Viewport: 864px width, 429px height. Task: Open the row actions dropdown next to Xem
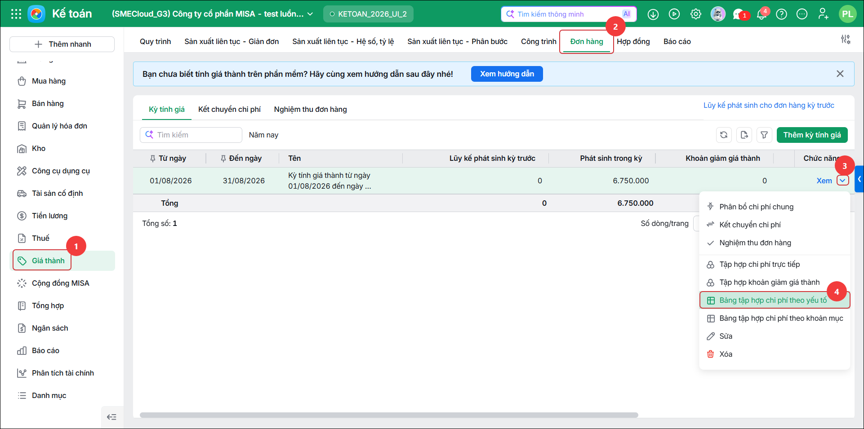(x=842, y=181)
